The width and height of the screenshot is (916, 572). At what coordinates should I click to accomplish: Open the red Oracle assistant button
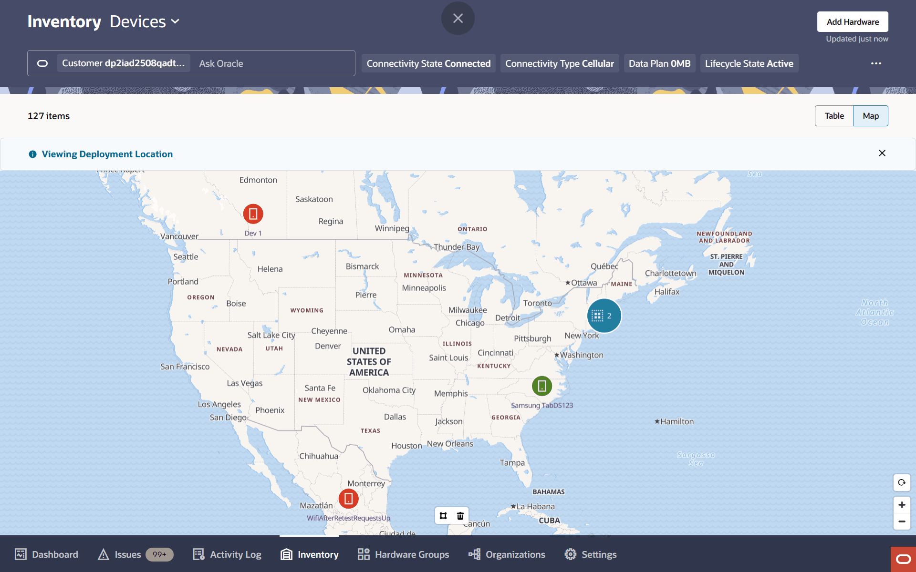903,559
